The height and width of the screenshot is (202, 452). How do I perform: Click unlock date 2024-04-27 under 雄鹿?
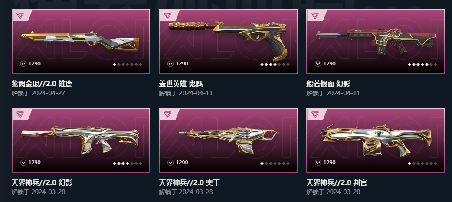(49, 93)
